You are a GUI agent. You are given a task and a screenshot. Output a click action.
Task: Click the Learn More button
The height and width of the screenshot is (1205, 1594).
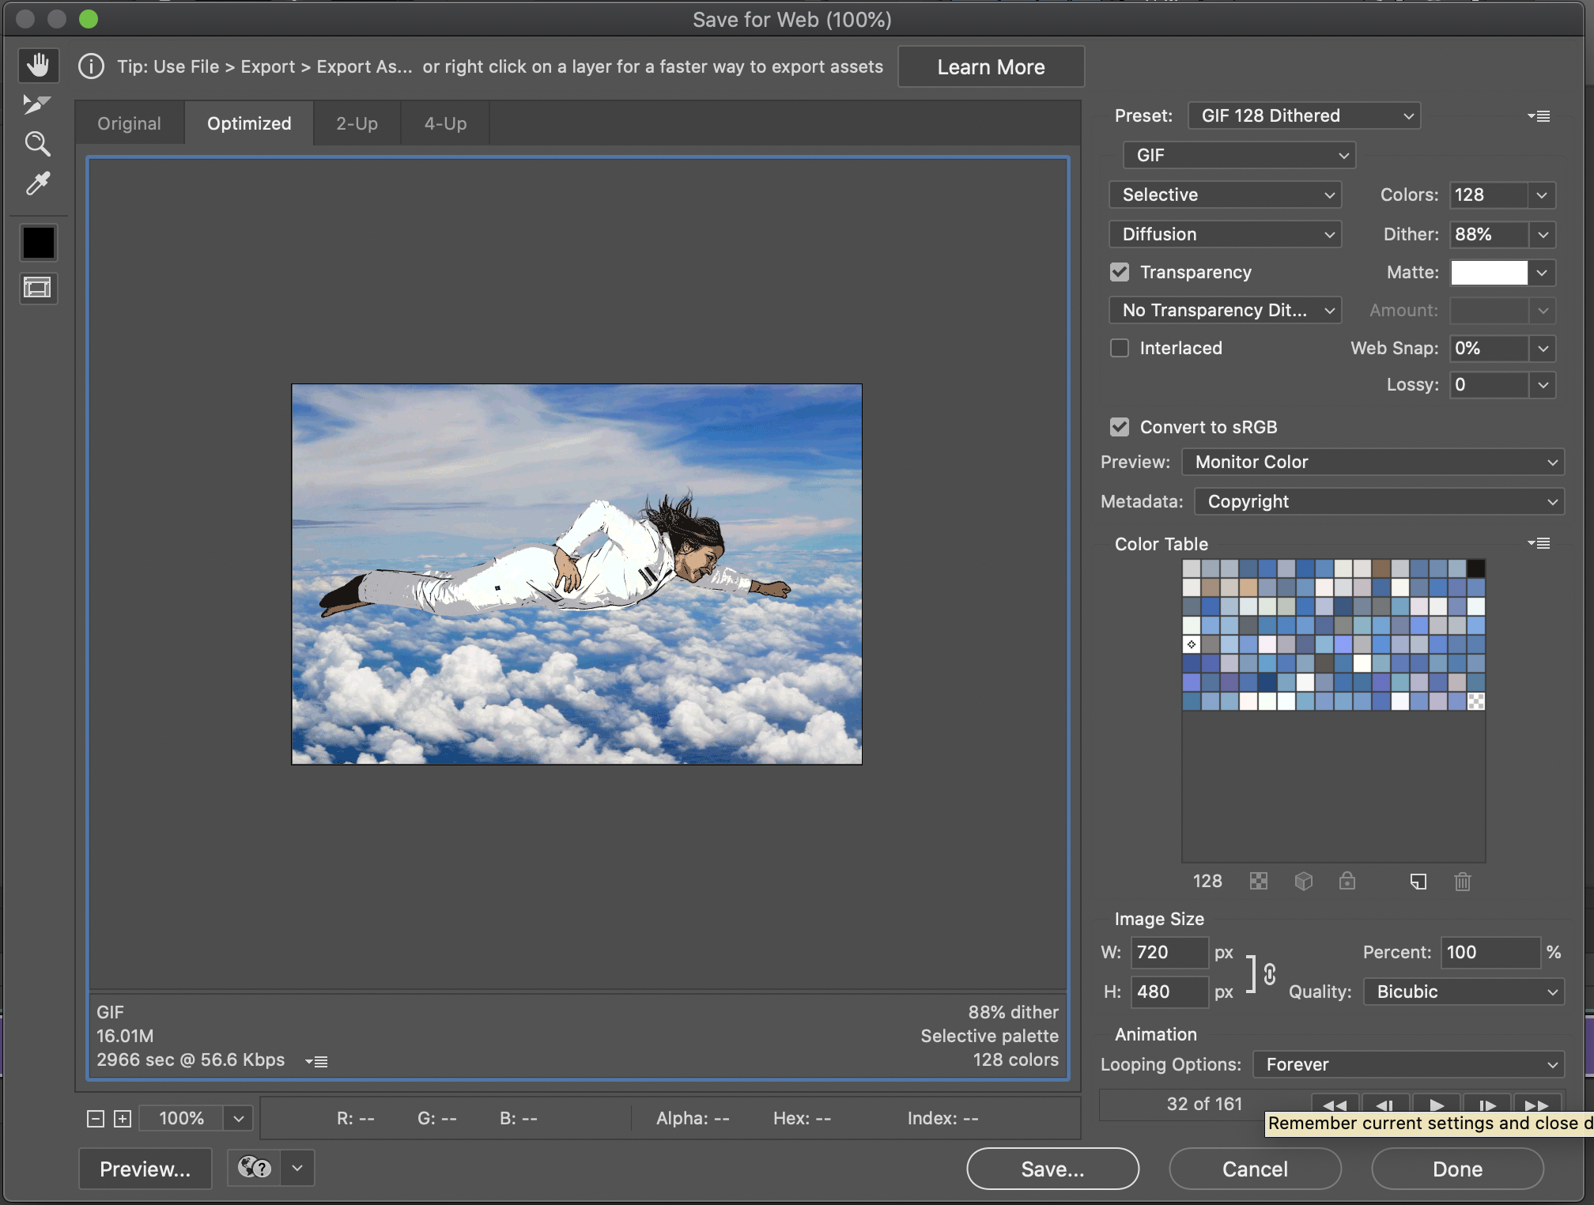(991, 66)
